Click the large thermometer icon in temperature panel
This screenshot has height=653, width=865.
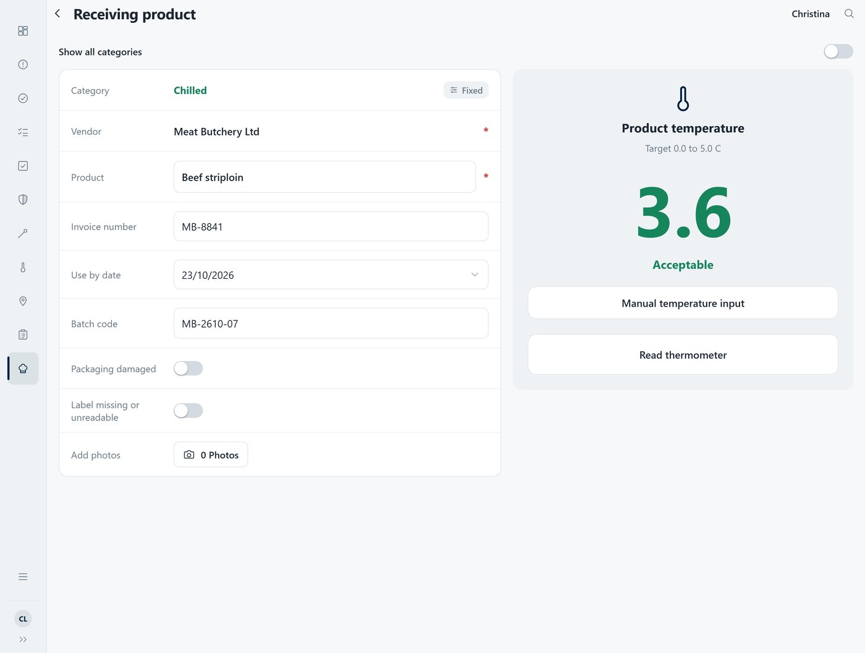(x=683, y=98)
